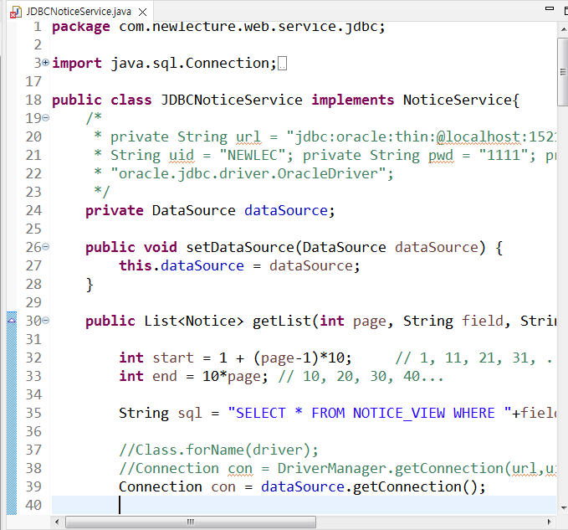Screen dimensions: 568x530
Task: Click 'this' keyword on line 27
Action: tap(136, 265)
